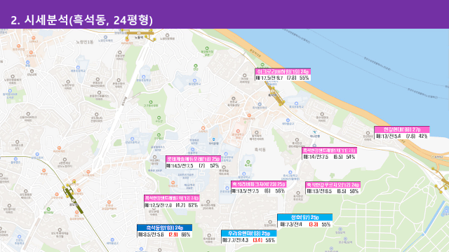Click the '매:13/전:5.4 (7.6) 42%' price row
This screenshot has width=449, height=252.
[x=402, y=136]
